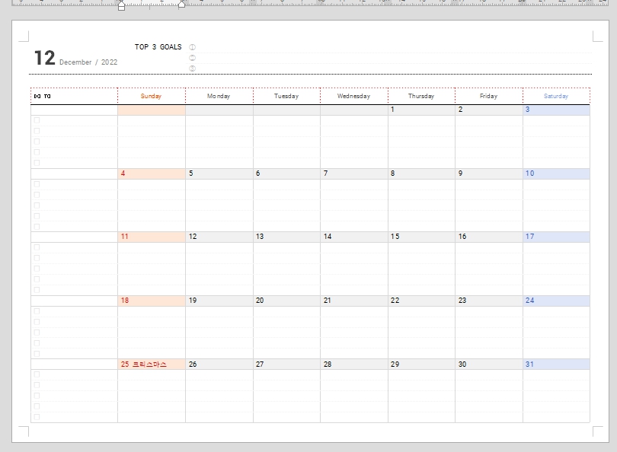Click the blue Saturday date '24'
The width and height of the screenshot is (617, 452).
(556, 301)
